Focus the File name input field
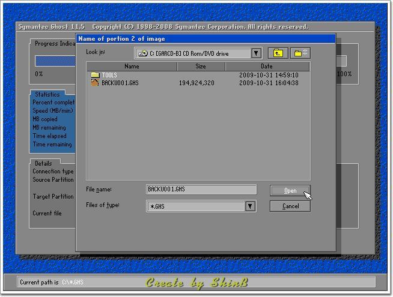 201,190
